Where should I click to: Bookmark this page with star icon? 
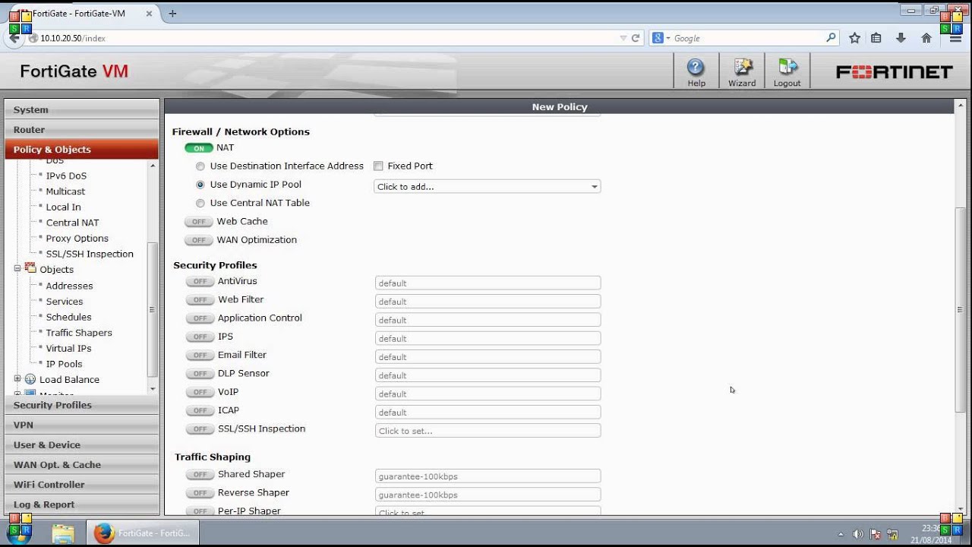854,38
